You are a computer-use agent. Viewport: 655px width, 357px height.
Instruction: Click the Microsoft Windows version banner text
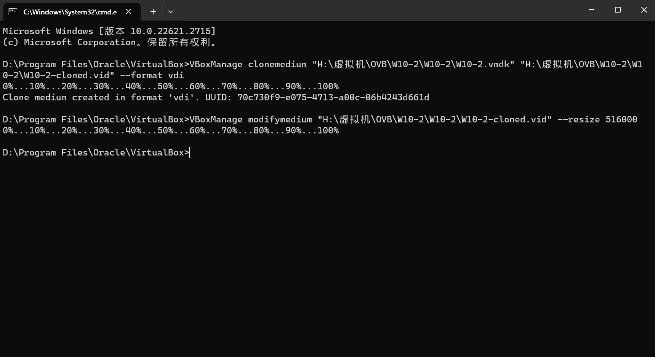tap(109, 31)
